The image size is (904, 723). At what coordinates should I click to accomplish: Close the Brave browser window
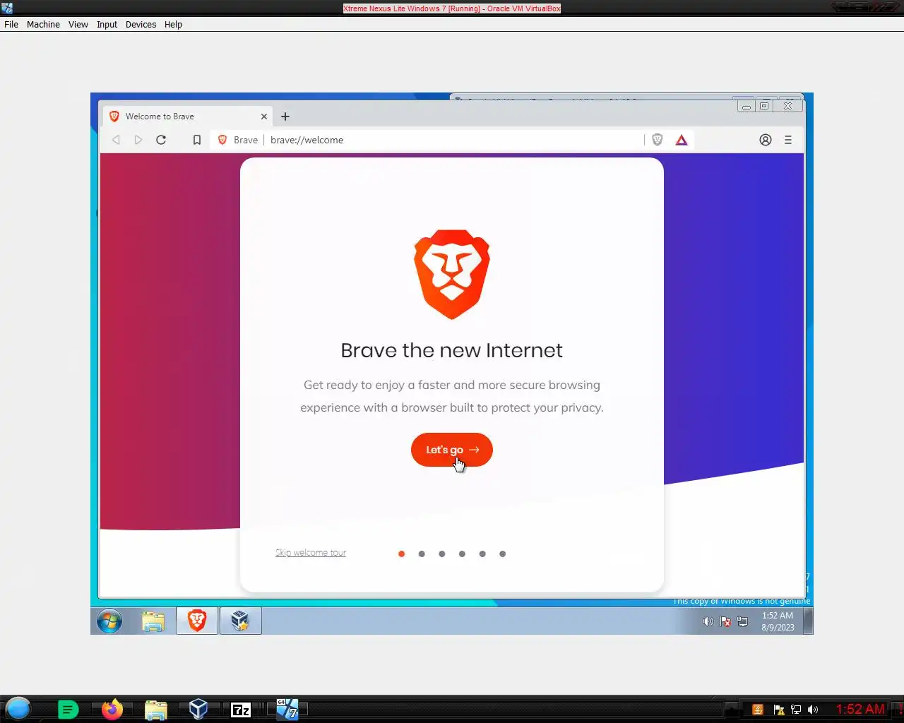tap(787, 106)
